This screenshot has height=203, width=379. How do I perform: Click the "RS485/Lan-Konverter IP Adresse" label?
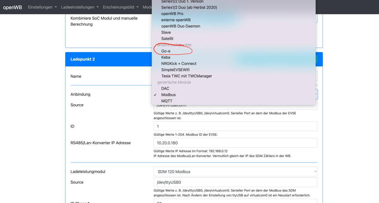pos(100,143)
